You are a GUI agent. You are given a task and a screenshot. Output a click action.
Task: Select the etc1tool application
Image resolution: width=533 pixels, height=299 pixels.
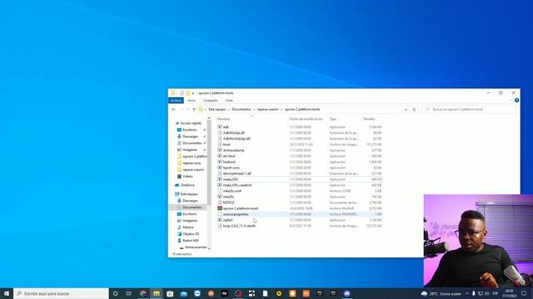point(229,156)
